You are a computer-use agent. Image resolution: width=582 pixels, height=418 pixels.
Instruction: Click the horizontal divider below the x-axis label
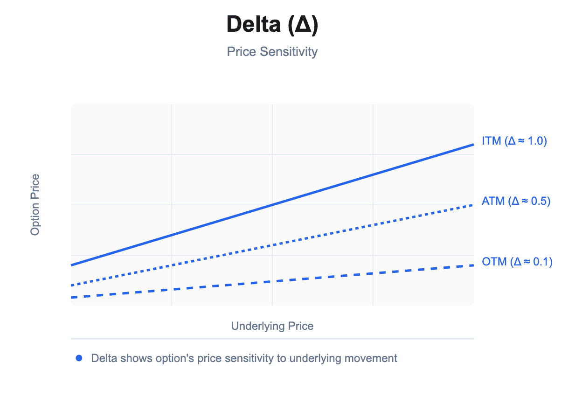pos(272,338)
